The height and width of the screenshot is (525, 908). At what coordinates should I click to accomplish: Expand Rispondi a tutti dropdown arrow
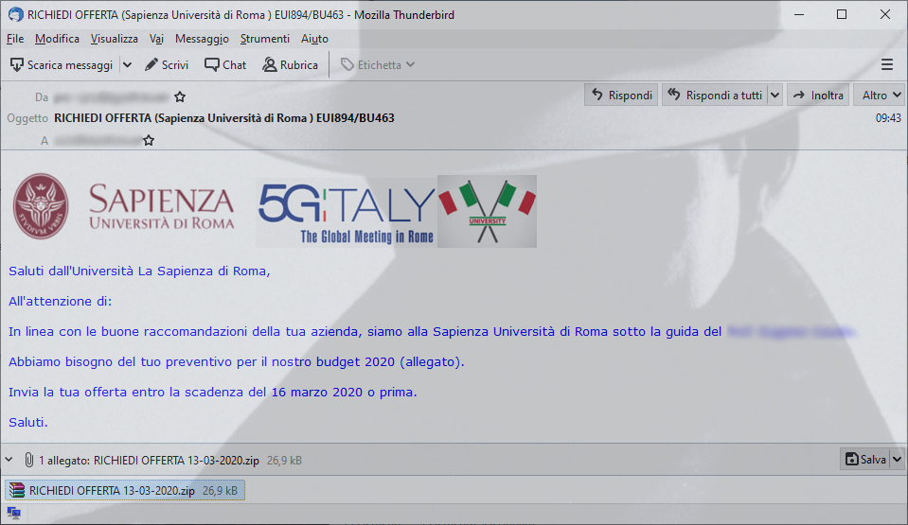pos(774,95)
